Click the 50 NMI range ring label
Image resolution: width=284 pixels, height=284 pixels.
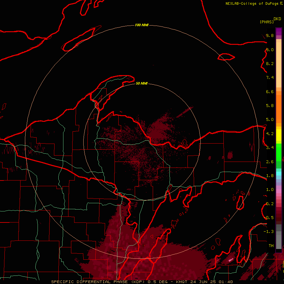142,83
